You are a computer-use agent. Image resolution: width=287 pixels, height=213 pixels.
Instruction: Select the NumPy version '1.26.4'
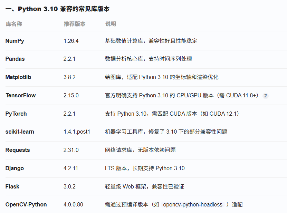tap(71, 41)
